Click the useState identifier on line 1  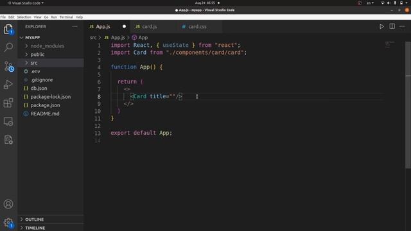point(175,45)
